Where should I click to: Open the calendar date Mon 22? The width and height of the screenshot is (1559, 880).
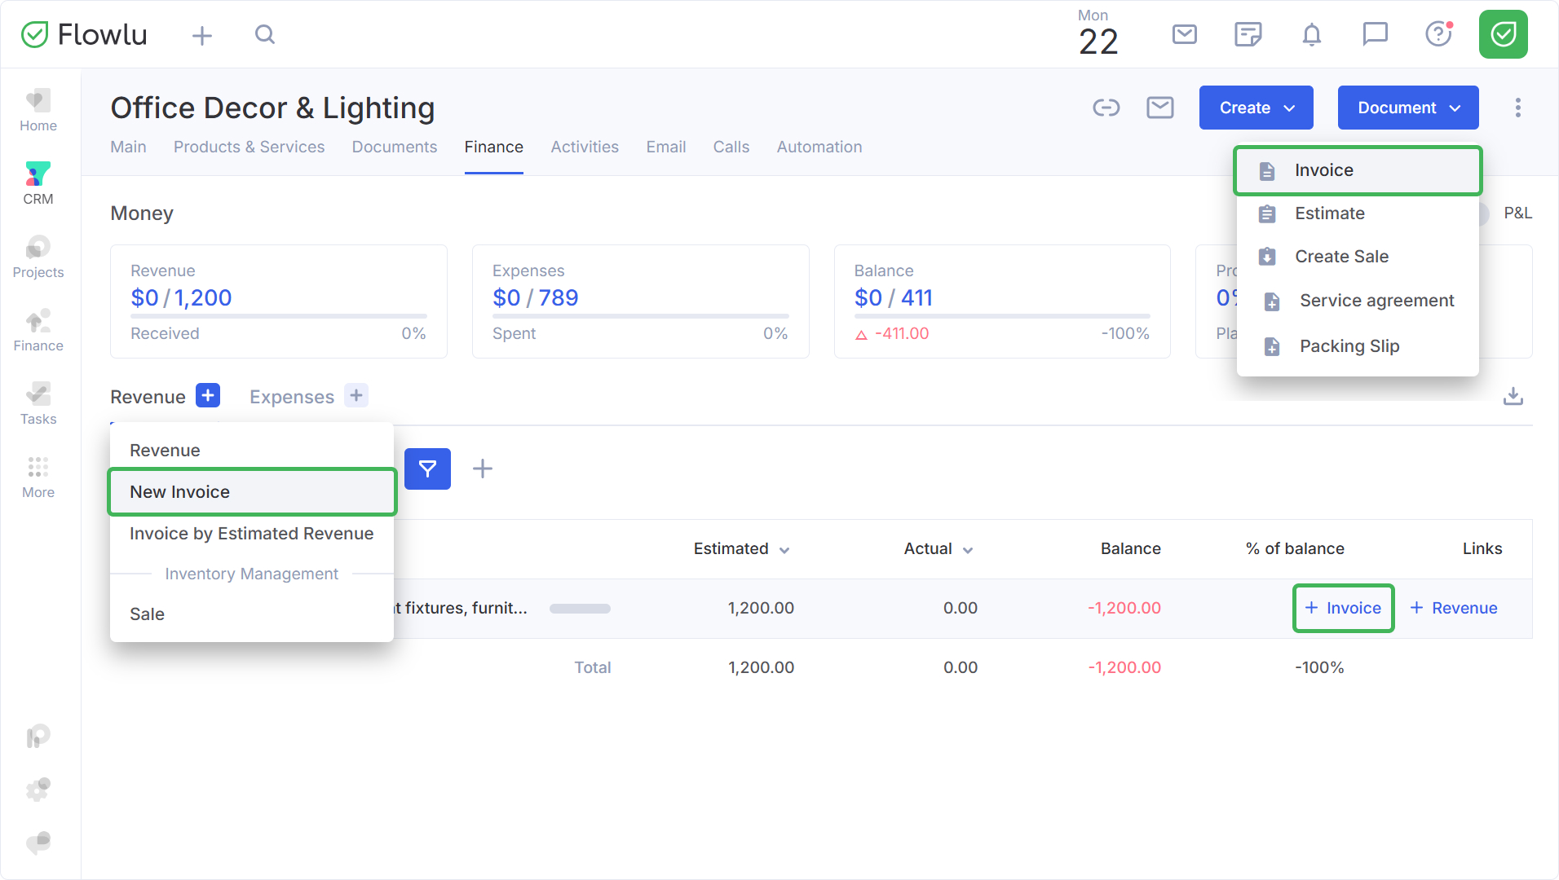[x=1097, y=34]
